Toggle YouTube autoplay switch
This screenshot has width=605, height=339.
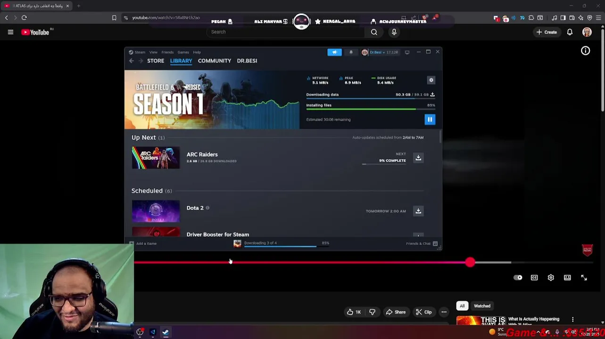(518, 278)
